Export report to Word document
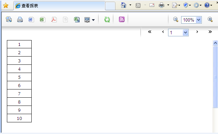The width and height of the screenshot is (218, 134). pyautogui.click(x=31, y=20)
